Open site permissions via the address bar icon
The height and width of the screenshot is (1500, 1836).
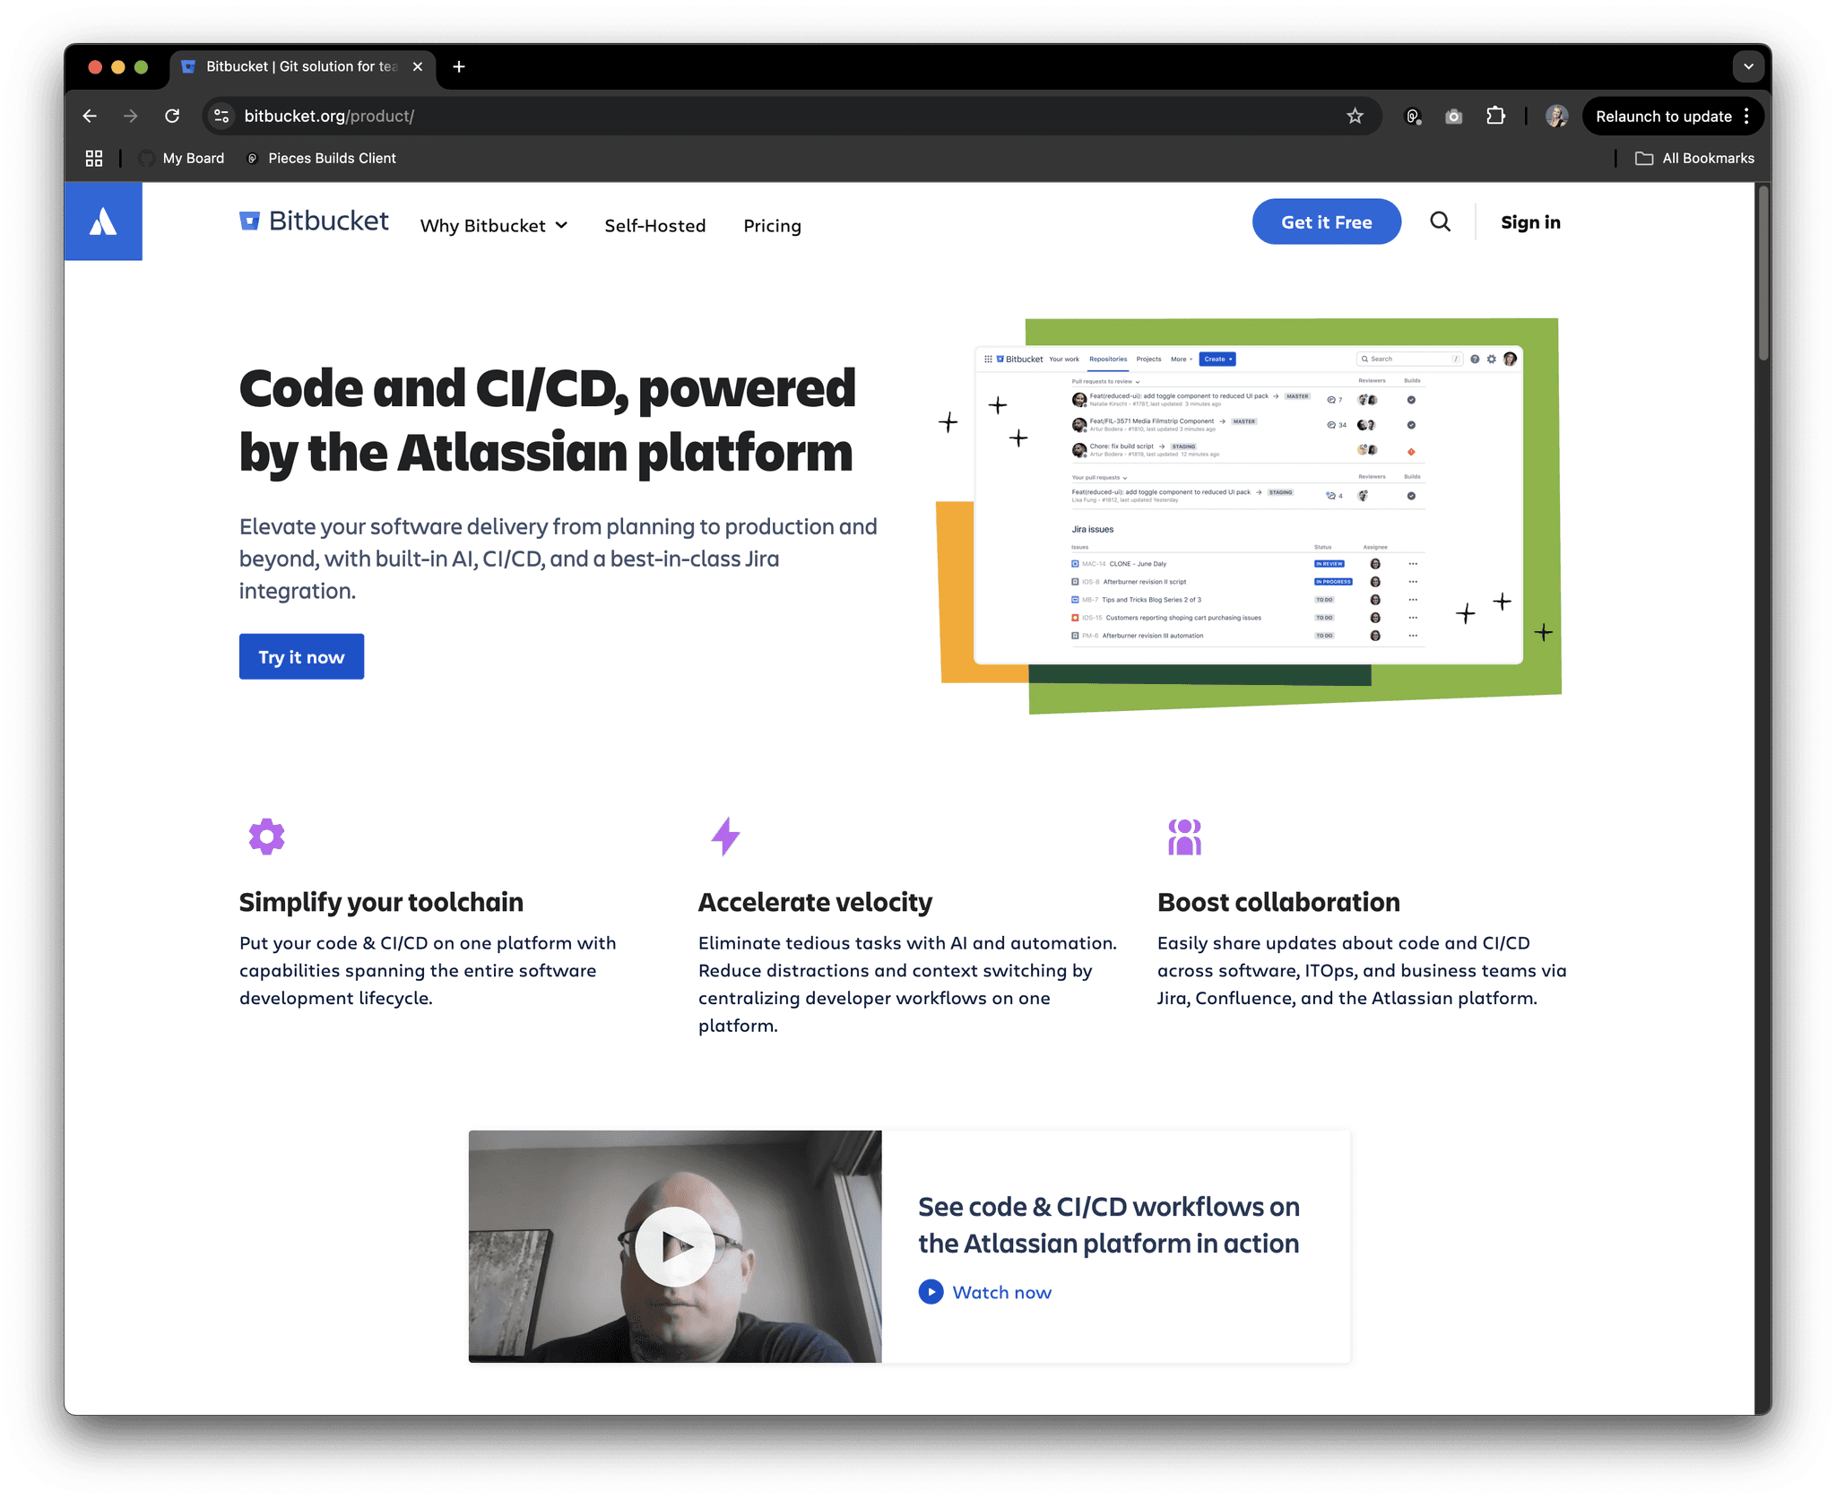click(x=221, y=116)
